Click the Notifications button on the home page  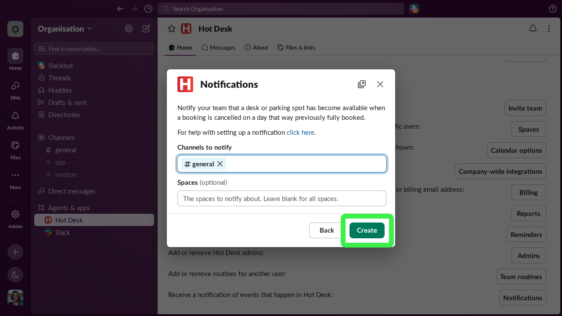click(x=522, y=298)
